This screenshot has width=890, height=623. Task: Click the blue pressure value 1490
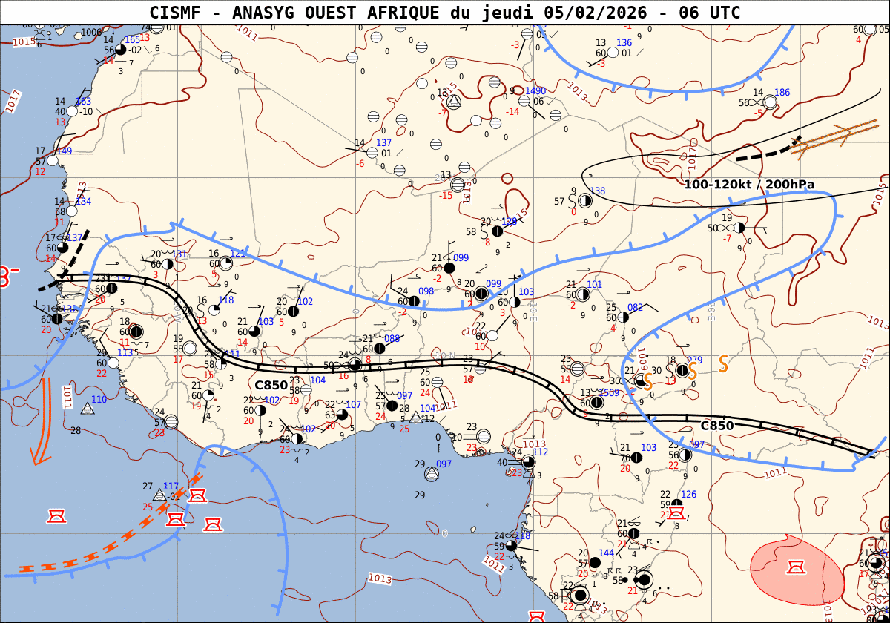coord(535,91)
